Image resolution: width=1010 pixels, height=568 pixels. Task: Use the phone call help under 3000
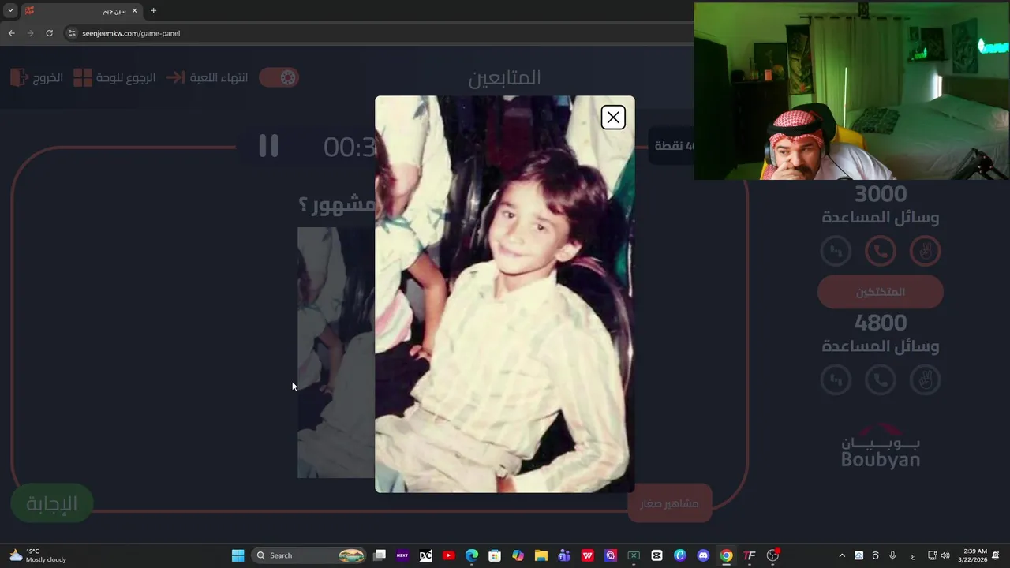(x=881, y=252)
